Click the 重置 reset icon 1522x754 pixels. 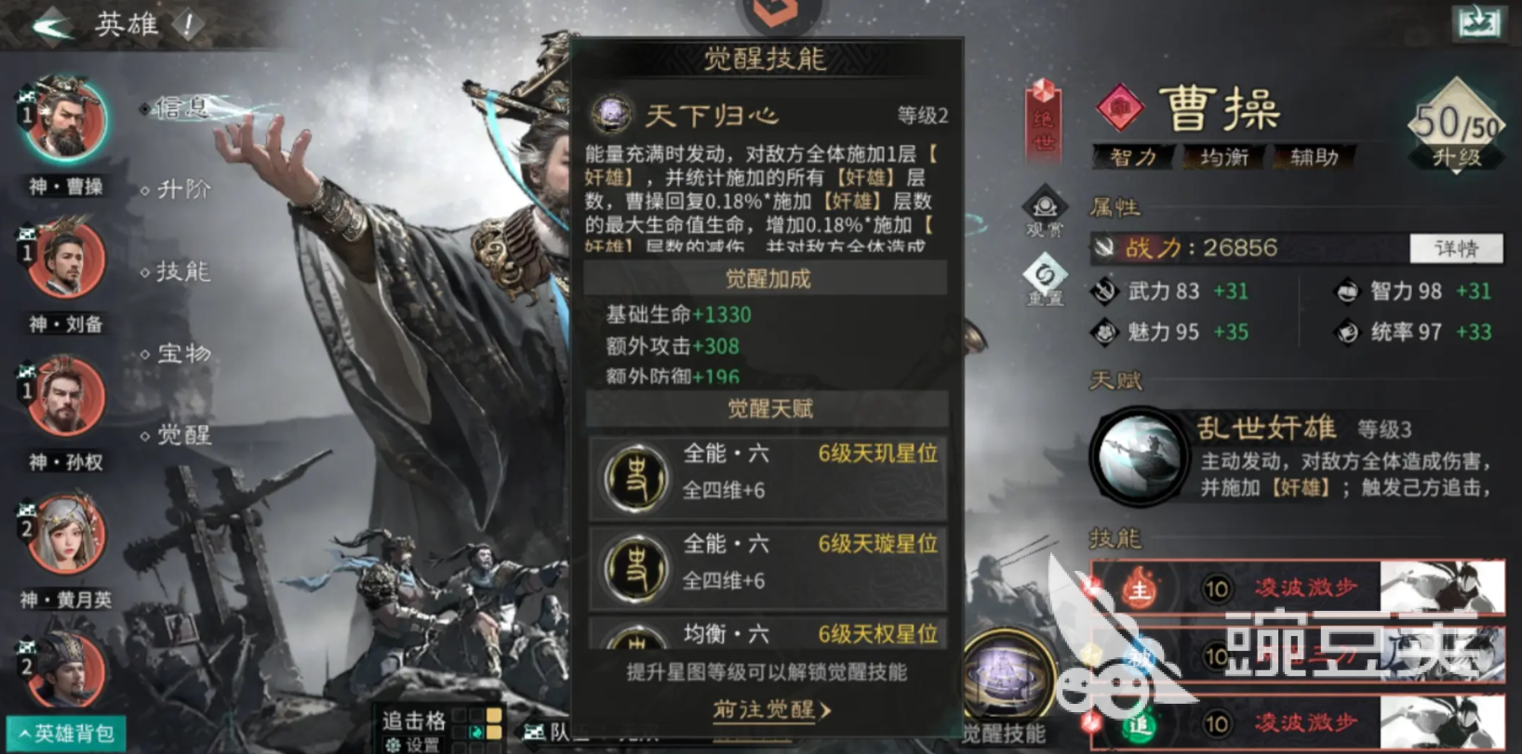tap(1045, 281)
